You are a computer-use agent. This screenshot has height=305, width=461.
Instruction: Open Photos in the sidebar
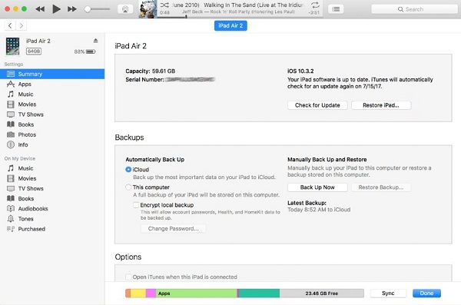click(52, 134)
